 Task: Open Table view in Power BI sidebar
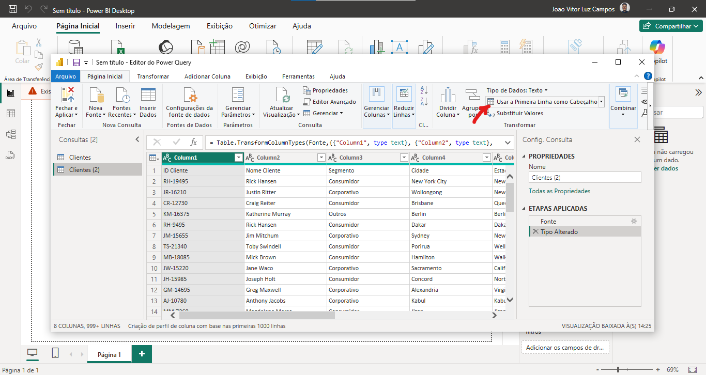10,114
